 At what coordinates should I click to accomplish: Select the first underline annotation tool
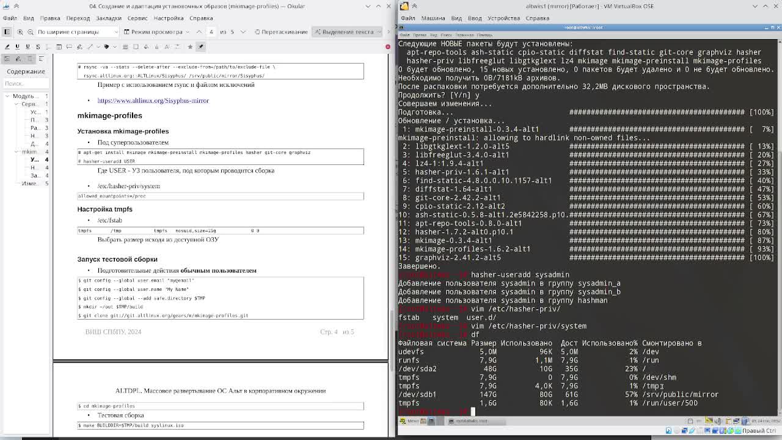17,46
